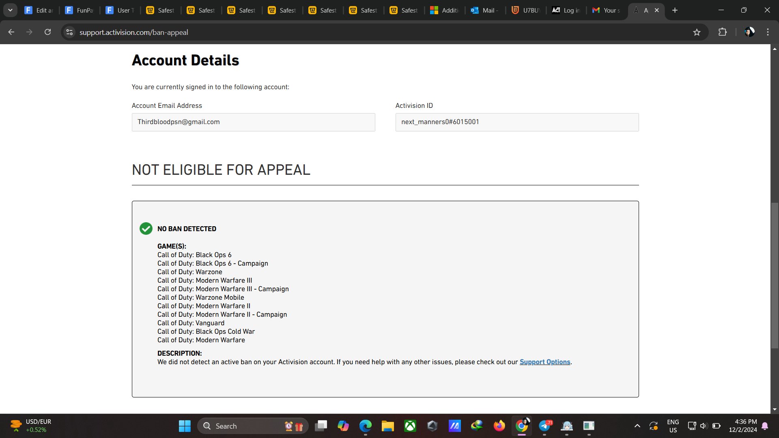The width and height of the screenshot is (779, 438).
Task: Open the Chrome three-dot menu
Action: click(x=768, y=32)
